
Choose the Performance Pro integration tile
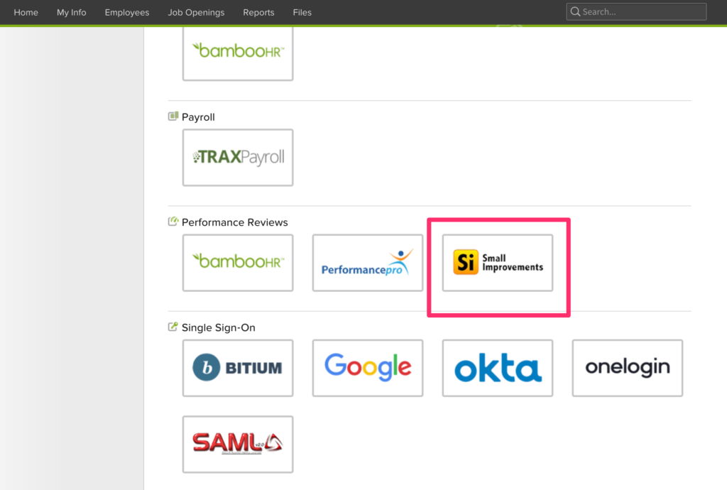(x=368, y=263)
